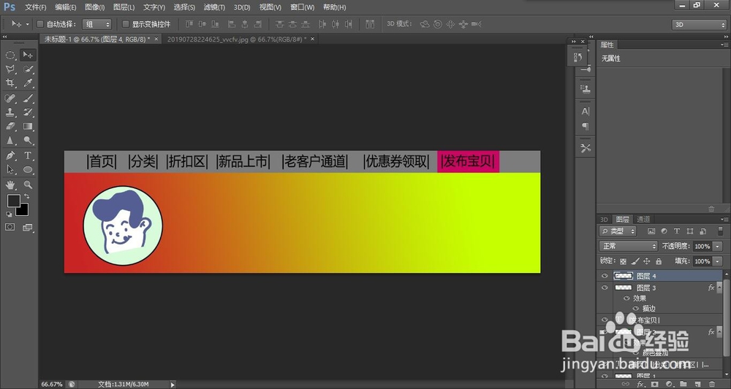Select the Polygonal Lasso tool

[x=10, y=69]
